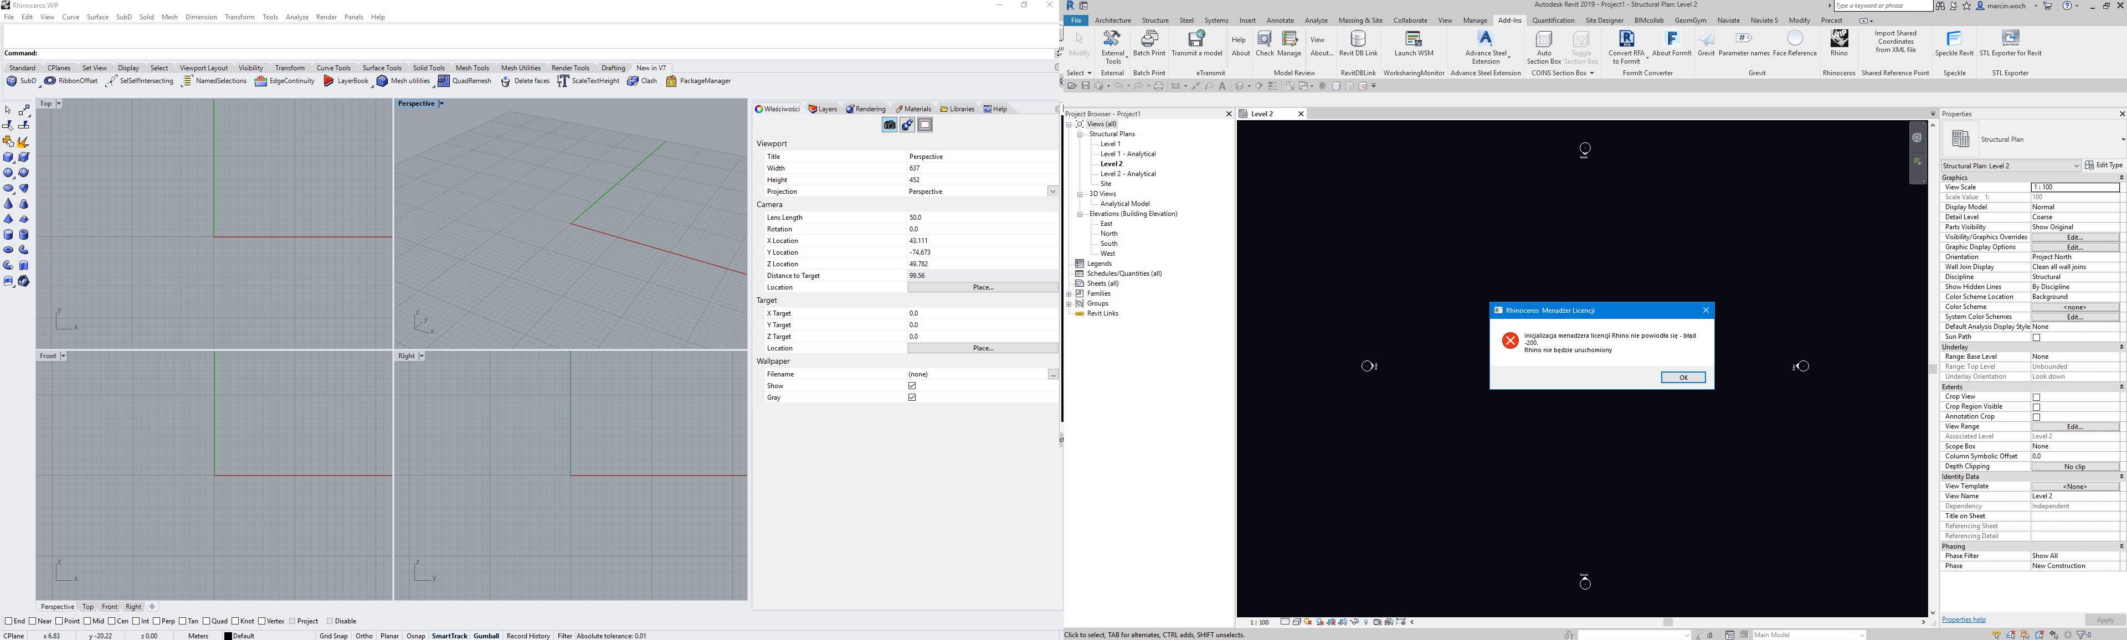Click the Clash tool icon in Rhino
The image size is (2127, 640).
(633, 82)
